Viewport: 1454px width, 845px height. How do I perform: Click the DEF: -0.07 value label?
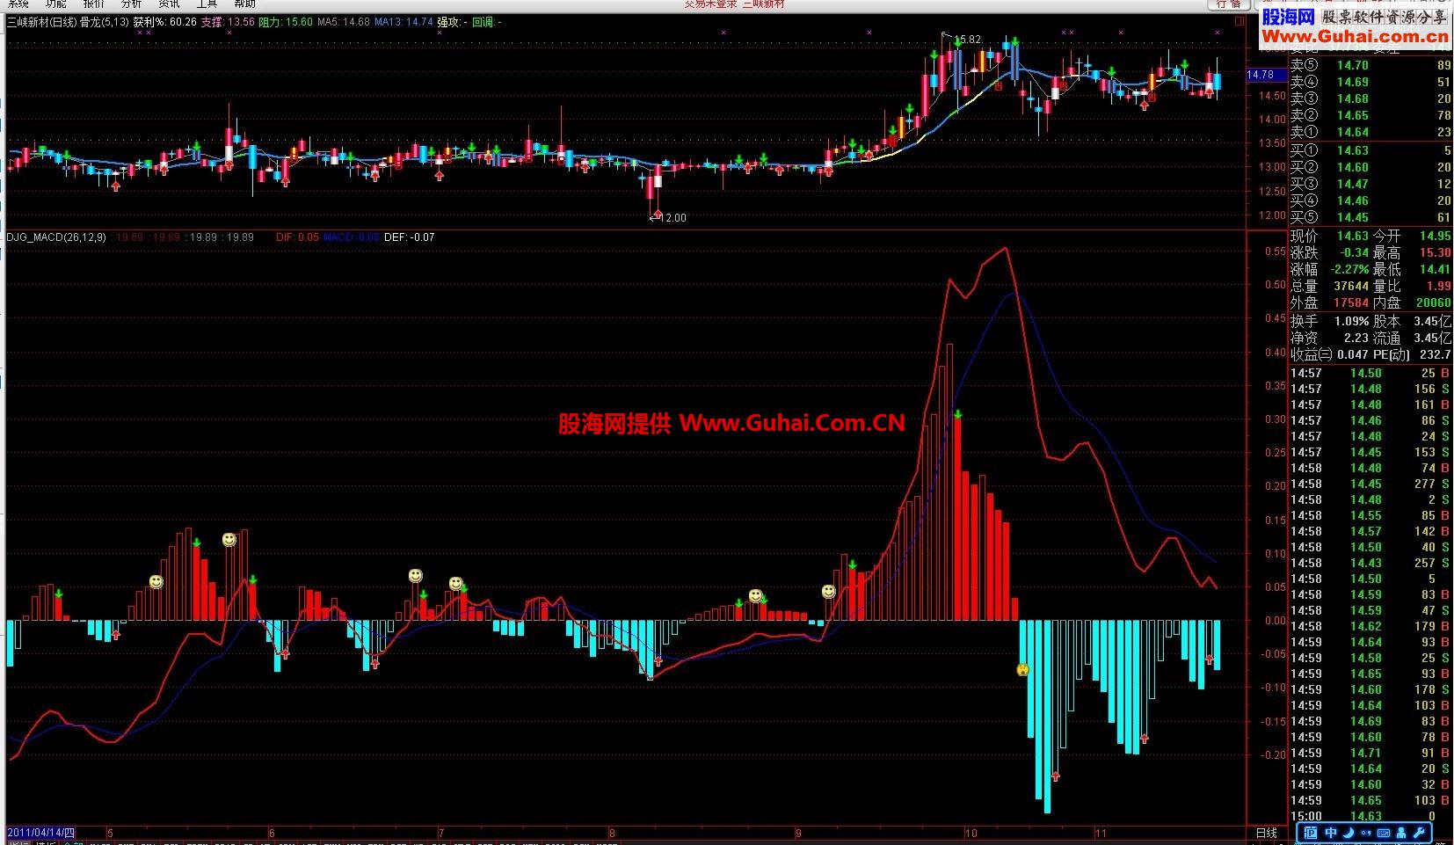pos(410,237)
